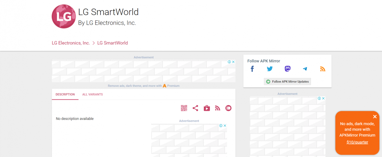Image resolution: width=382 pixels, height=157 pixels.
Task: Switch to the All Variants tab
Action: pyautogui.click(x=93, y=94)
